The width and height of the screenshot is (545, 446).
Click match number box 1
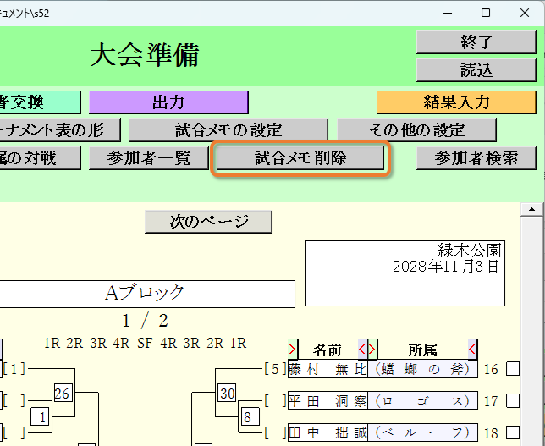click(40, 416)
